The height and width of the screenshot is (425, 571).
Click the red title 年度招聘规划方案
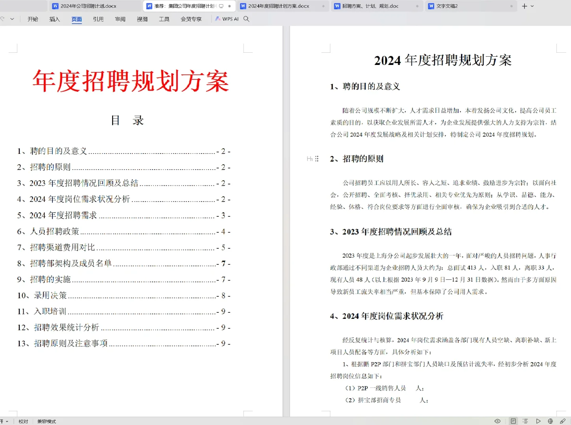coord(130,81)
